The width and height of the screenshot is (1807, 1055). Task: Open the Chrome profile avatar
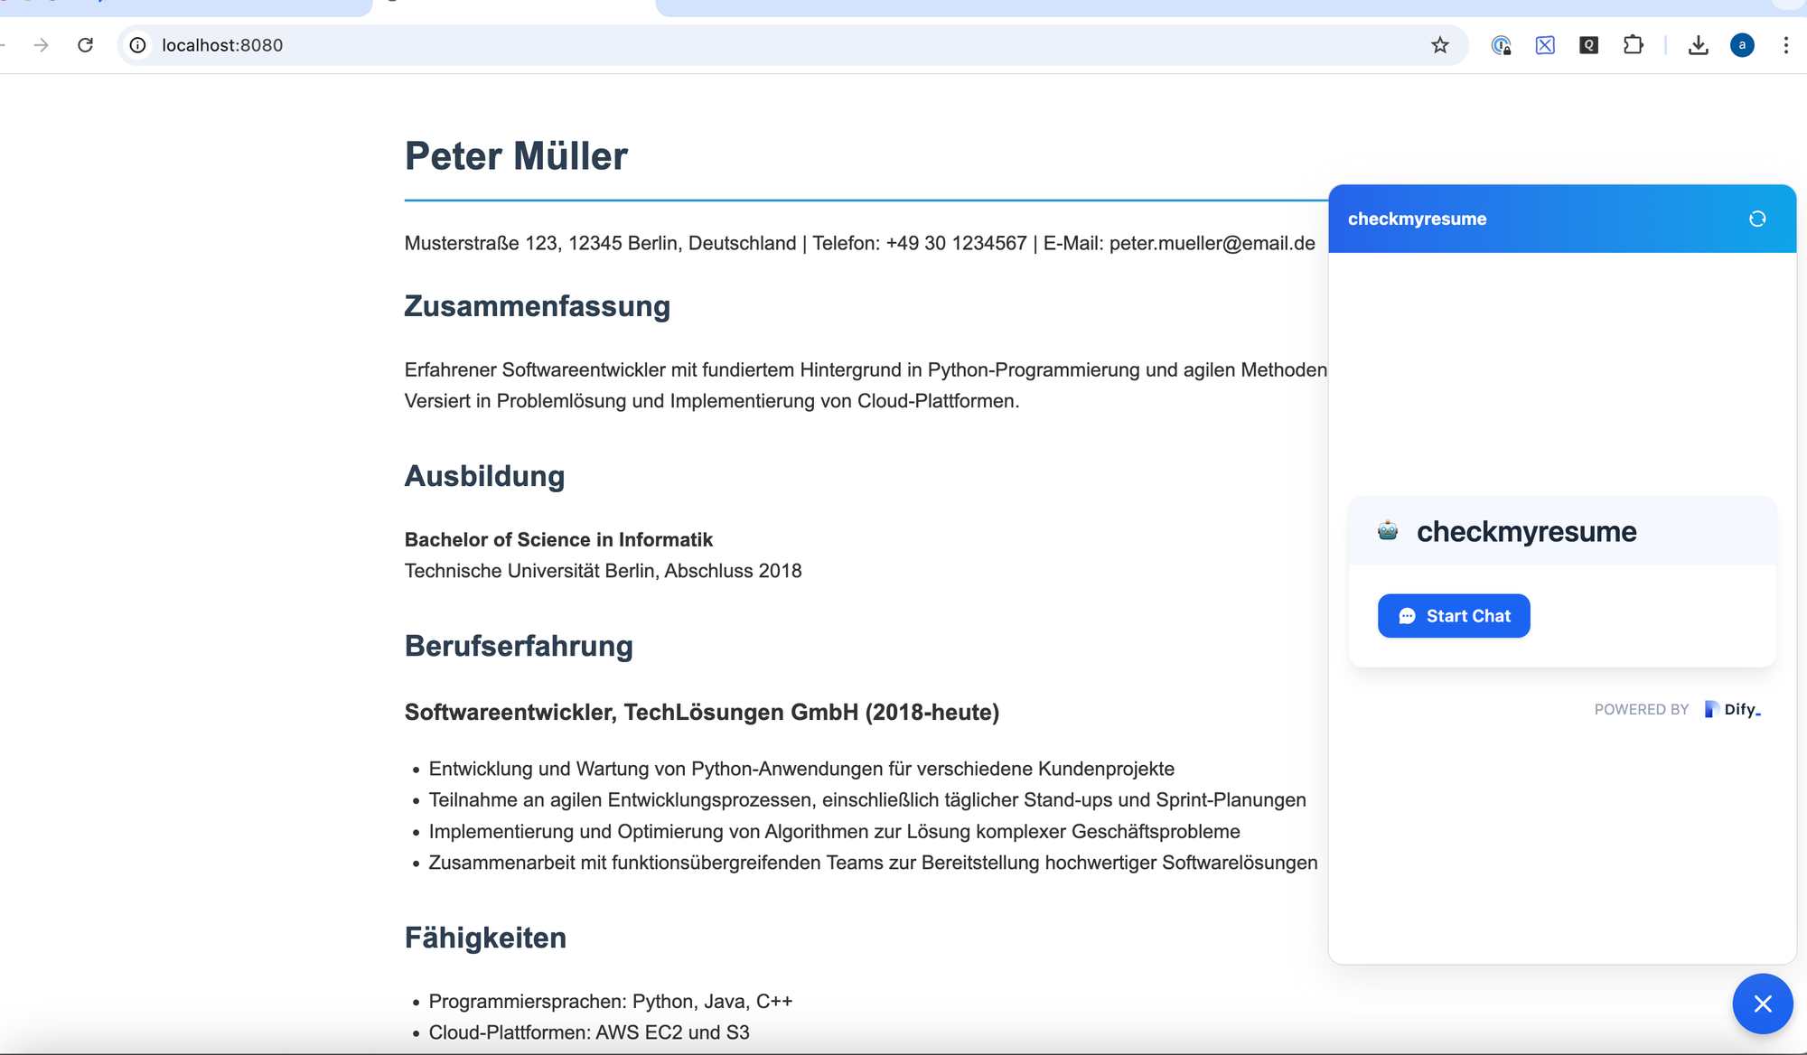(1742, 45)
